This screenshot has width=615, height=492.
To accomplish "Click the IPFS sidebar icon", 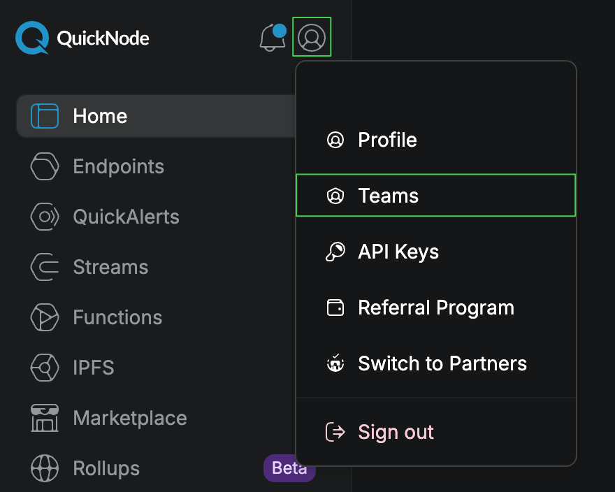I will pyautogui.click(x=45, y=368).
